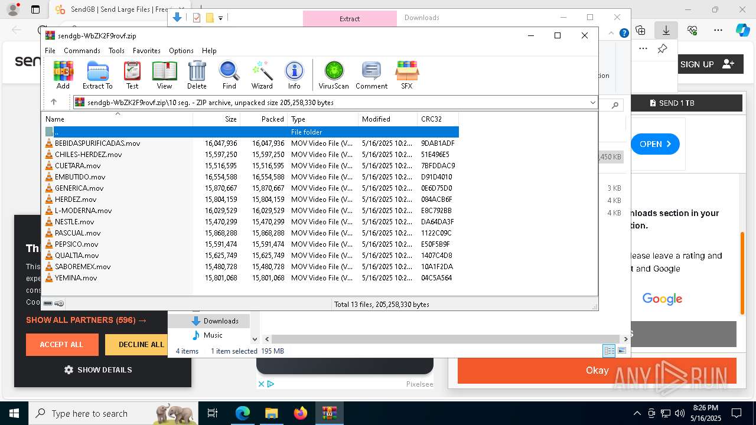Viewport: 756px width, 425px height.
Task: Click SHOW ALL PARTNERS (596) link
Action: (x=86, y=320)
